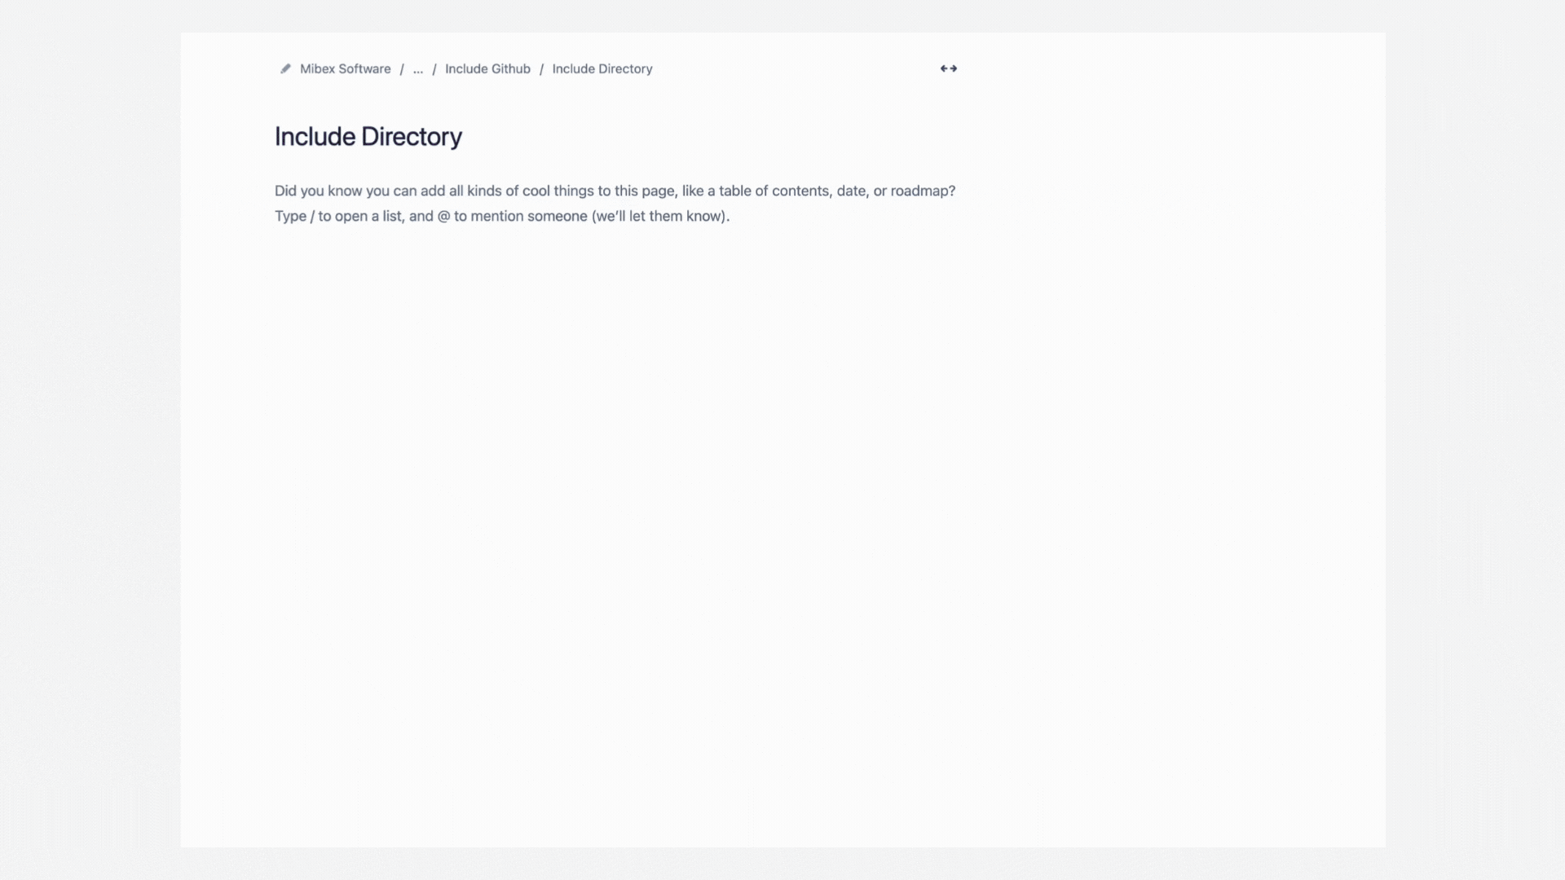Toggle full-width mode with the arrows icon
1565x880 pixels.
tap(948, 68)
